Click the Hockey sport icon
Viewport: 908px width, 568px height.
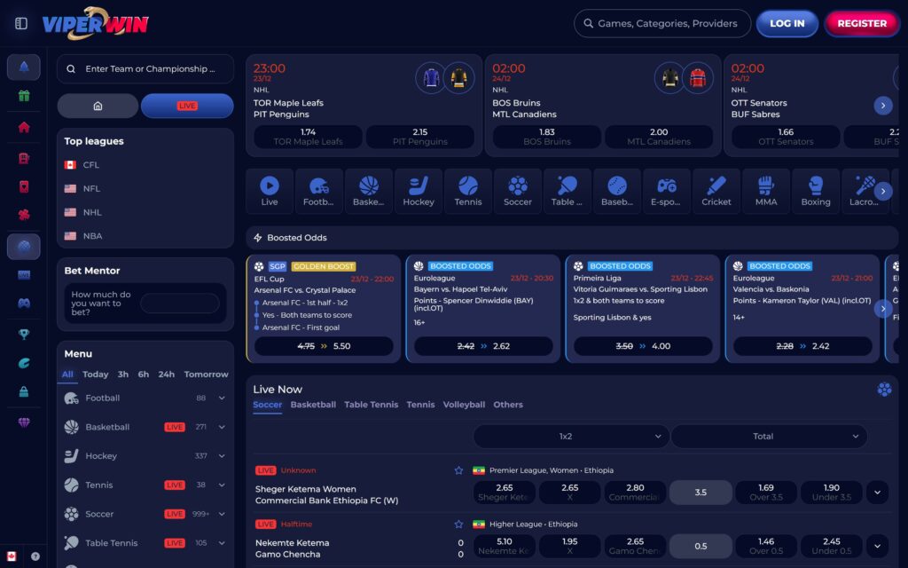(418, 191)
